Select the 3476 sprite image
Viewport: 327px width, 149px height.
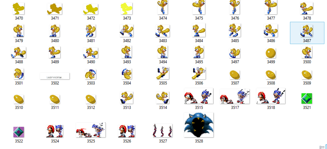[235, 7]
